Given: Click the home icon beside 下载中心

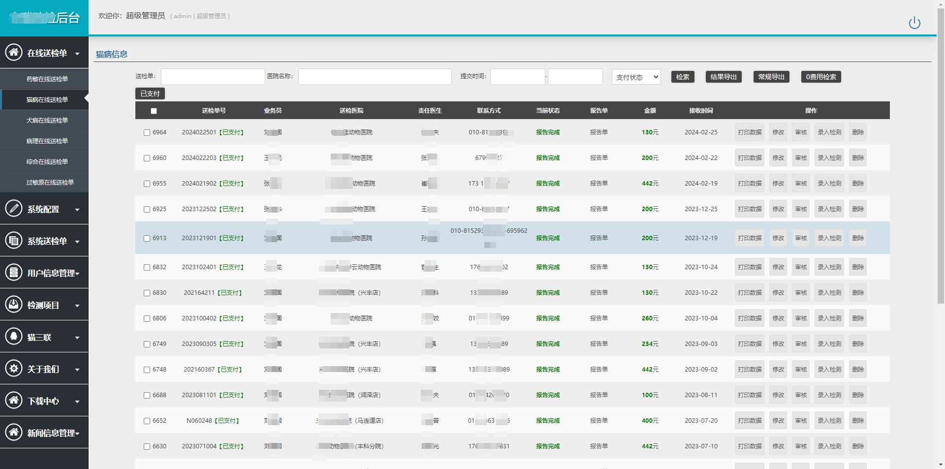Looking at the screenshot, I should (14, 400).
